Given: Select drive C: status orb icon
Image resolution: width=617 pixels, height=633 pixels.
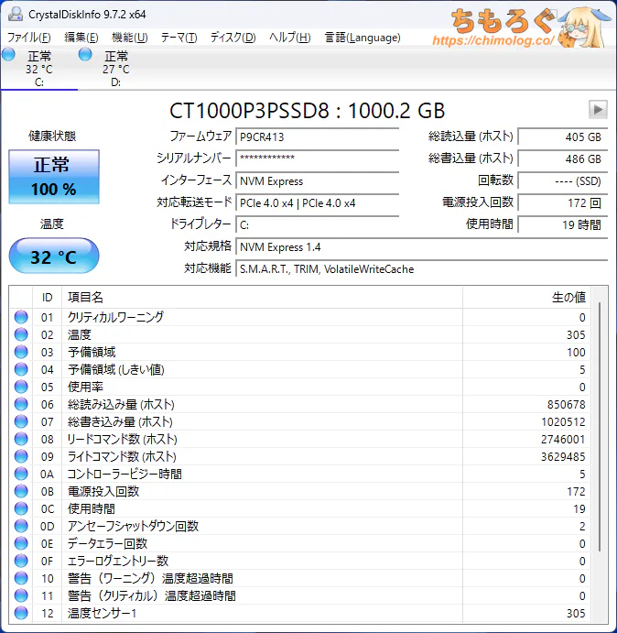Looking at the screenshot, I should tap(8, 56).
